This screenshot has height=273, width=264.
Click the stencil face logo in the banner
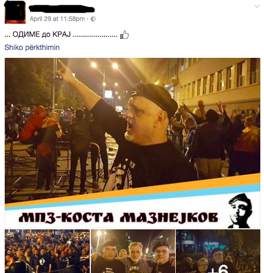(x=240, y=210)
